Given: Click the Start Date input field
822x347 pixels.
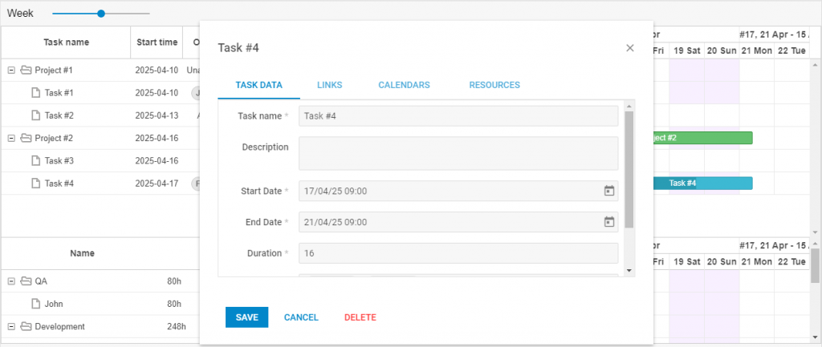Looking at the screenshot, I should point(458,191).
